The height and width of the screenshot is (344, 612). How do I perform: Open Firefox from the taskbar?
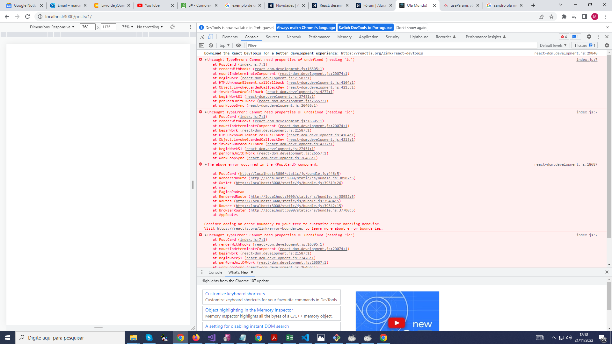coord(196,338)
